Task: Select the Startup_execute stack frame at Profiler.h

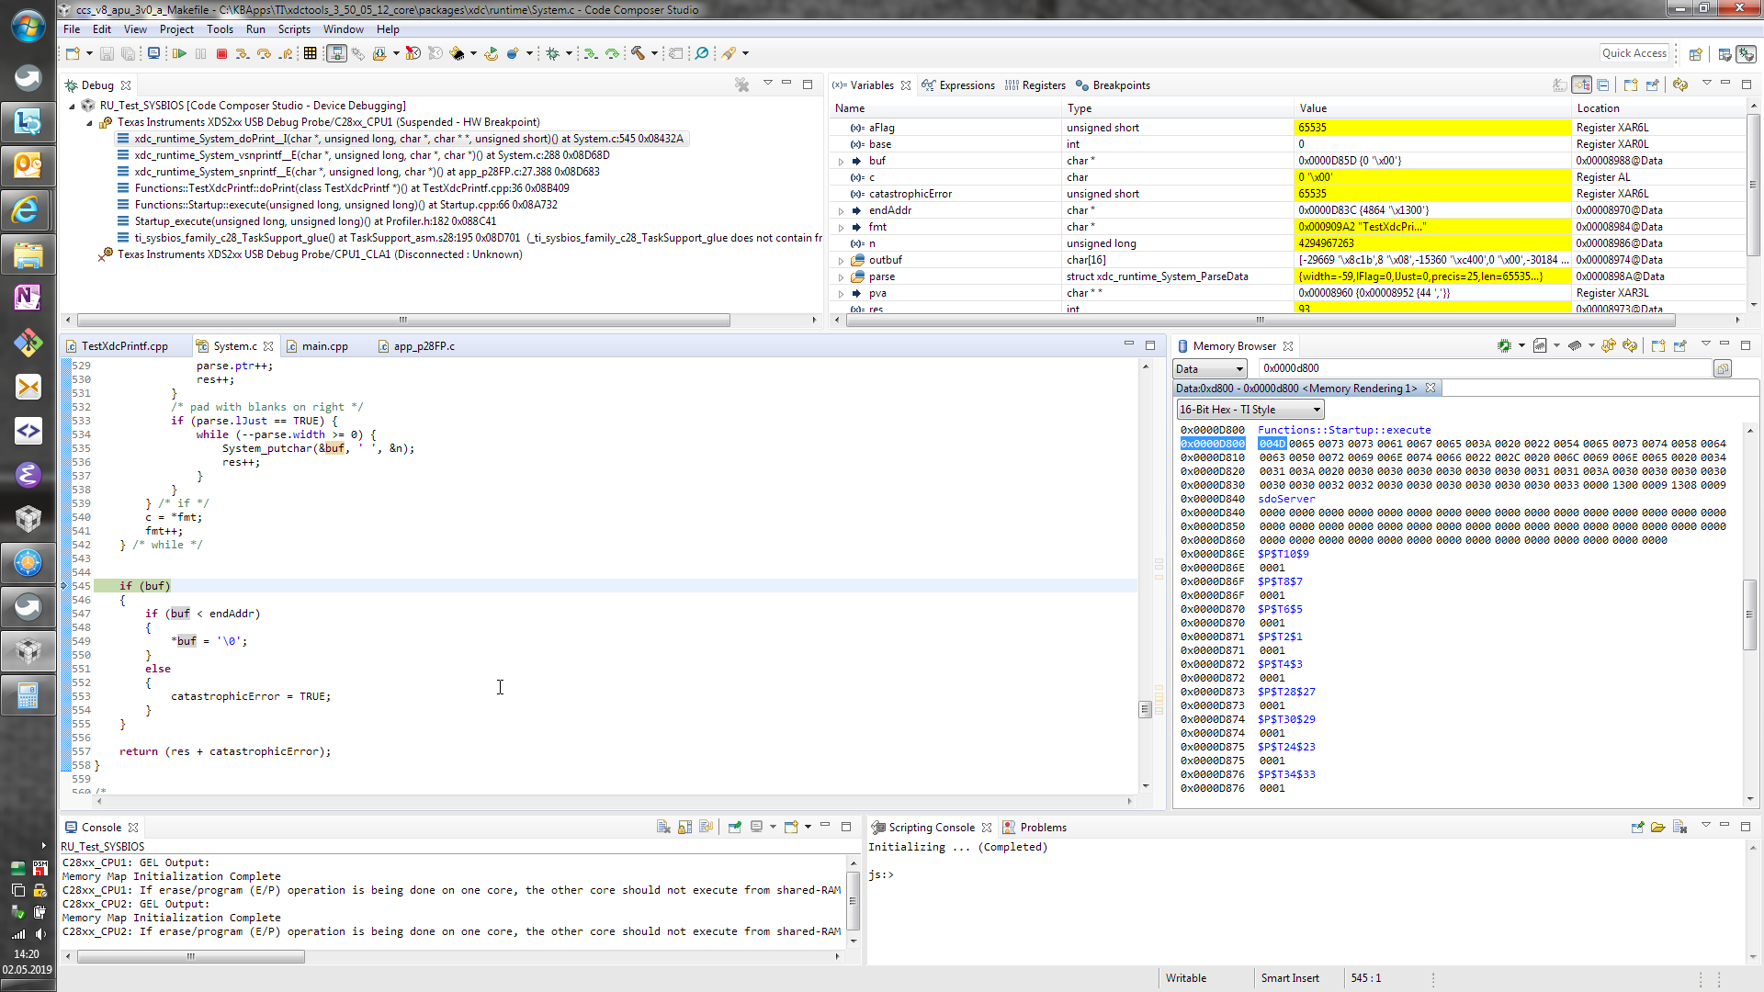Action: (316, 221)
